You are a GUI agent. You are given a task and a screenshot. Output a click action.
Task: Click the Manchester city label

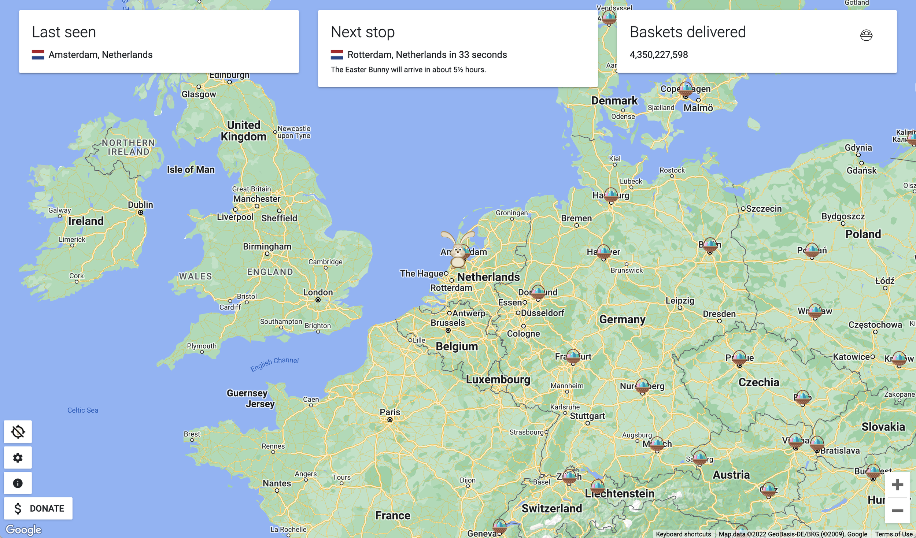click(x=256, y=199)
